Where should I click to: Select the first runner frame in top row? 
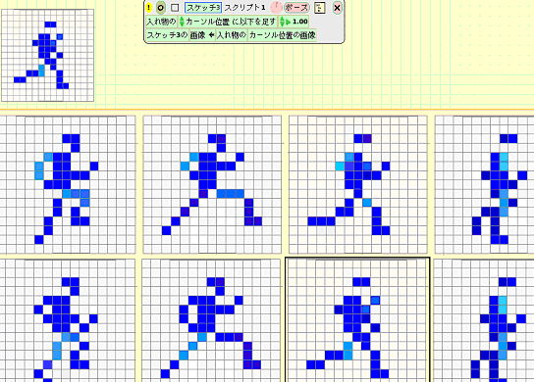[x=68, y=184]
